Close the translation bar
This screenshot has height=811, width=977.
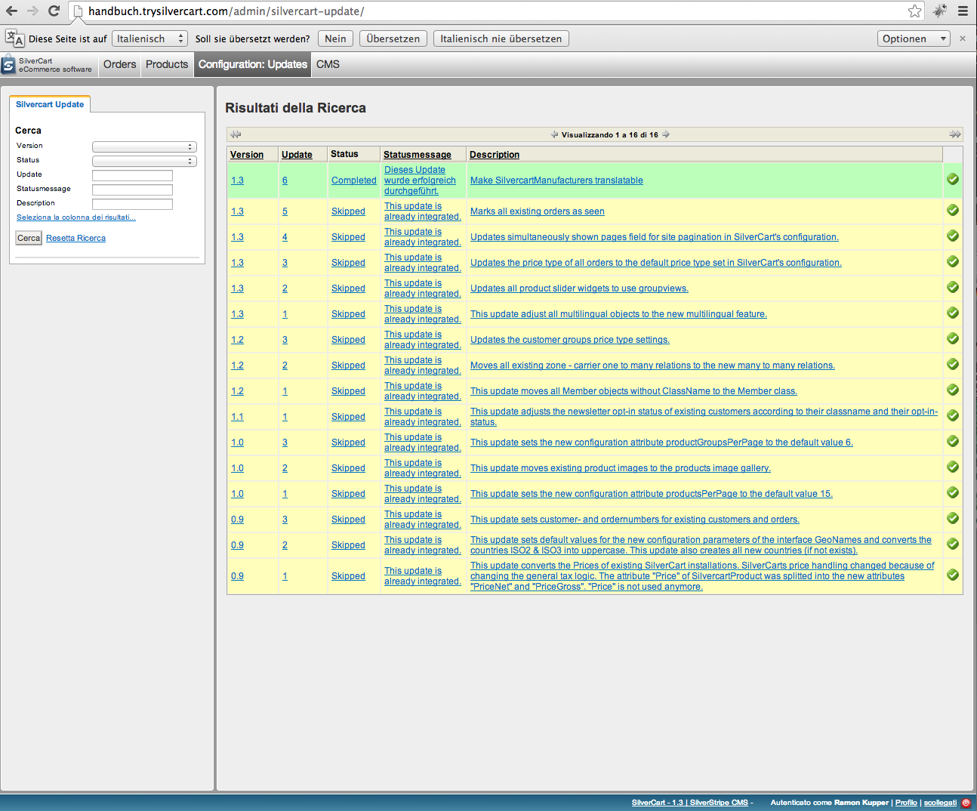point(963,39)
